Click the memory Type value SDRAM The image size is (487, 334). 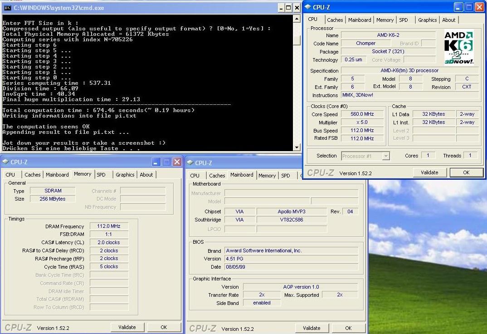(x=53, y=191)
